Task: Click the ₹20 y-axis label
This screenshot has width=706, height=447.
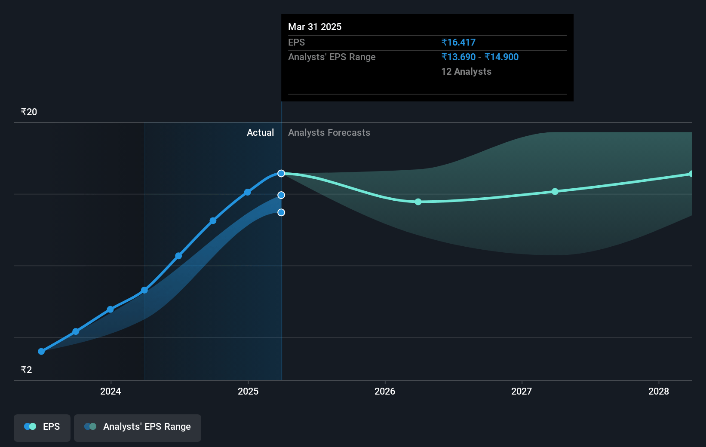Action: [x=29, y=112]
